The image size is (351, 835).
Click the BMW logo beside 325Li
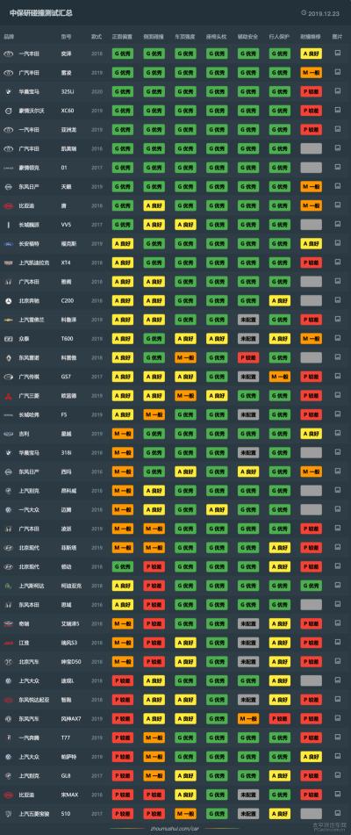(x=8, y=91)
